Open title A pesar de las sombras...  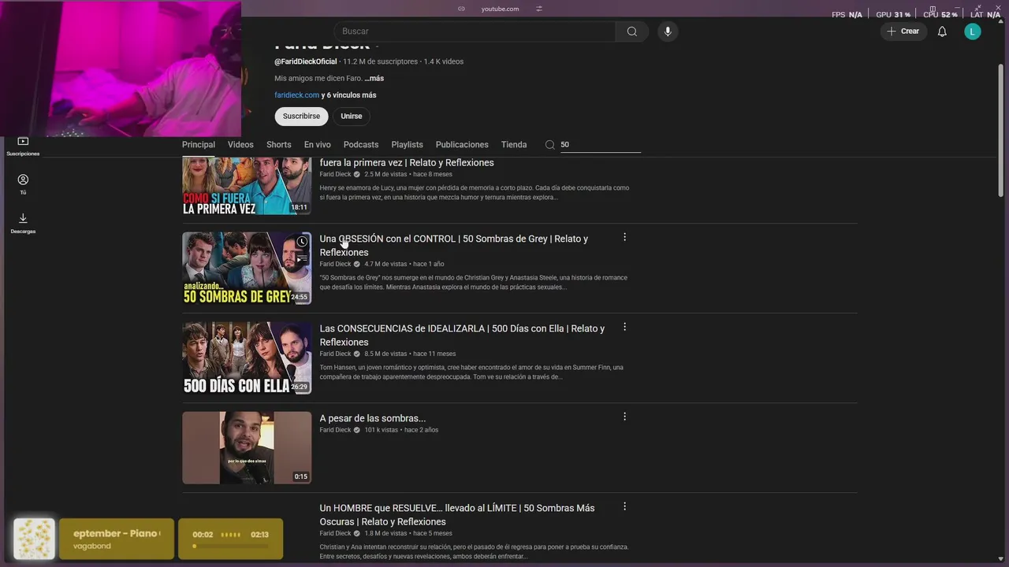click(x=373, y=418)
